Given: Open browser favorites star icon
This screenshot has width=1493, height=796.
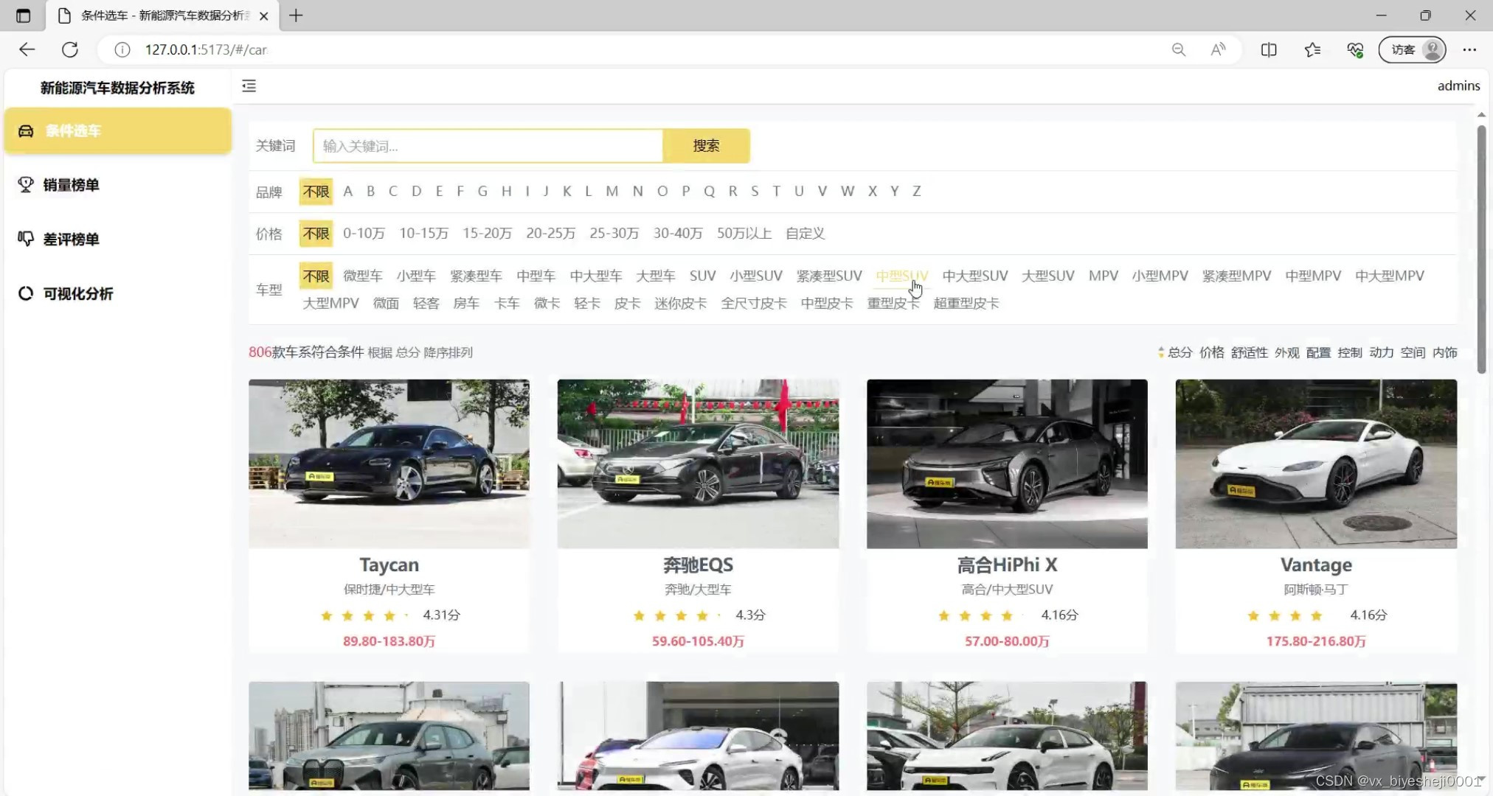Looking at the screenshot, I should (x=1312, y=49).
